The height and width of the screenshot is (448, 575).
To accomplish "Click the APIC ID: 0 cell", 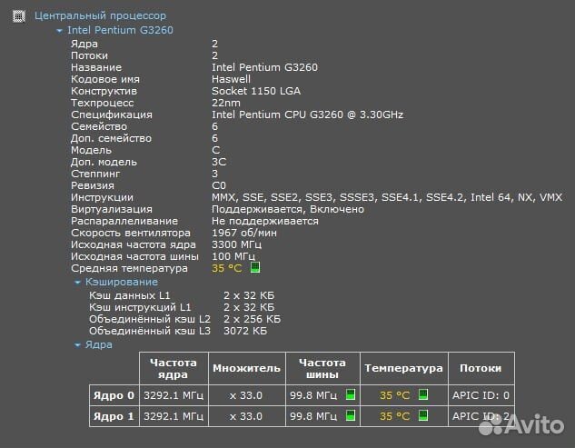I will [481, 395].
